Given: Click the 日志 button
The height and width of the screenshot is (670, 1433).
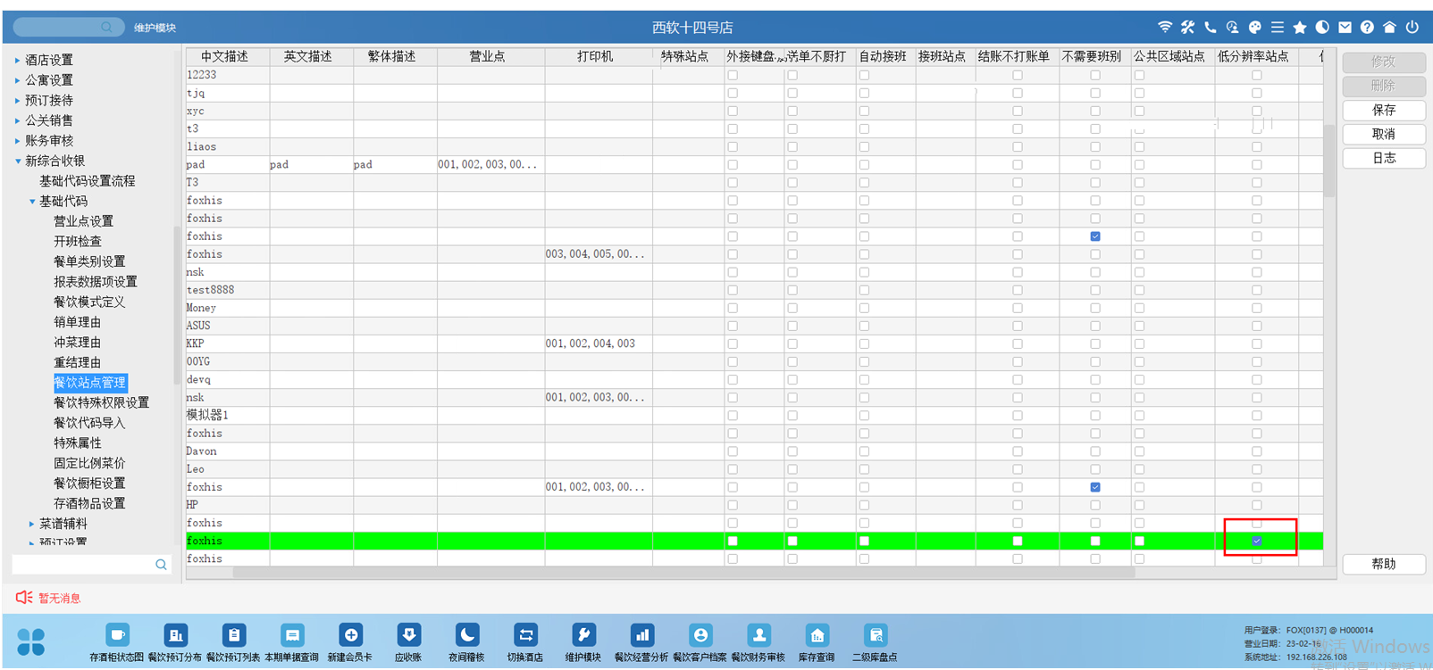Looking at the screenshot, I should (x=1383, y=158).
